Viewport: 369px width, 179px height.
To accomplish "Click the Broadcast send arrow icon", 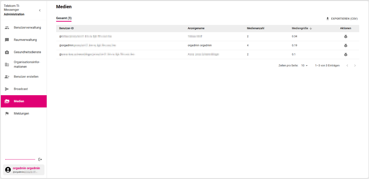I will (7, 89).
